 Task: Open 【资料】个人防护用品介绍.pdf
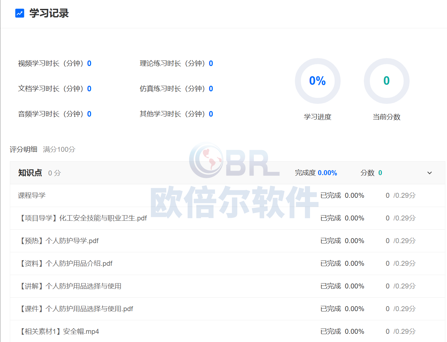click(x=66, y=263)
